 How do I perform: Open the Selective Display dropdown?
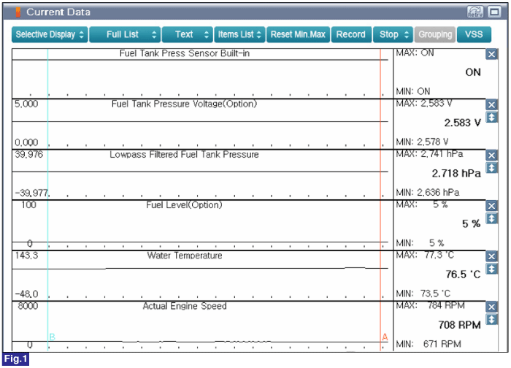(x=50, y=34)
